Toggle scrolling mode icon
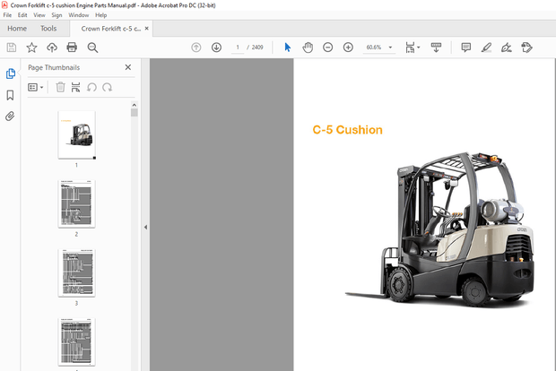The height and width of the screenshot is (371, 556). tap(436, 47)
